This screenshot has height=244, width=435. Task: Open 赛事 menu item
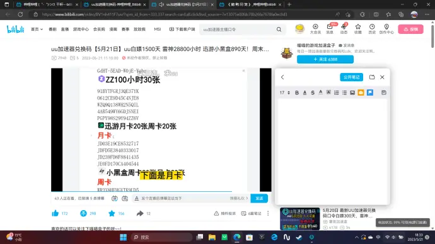pyautogui.click(x=125, y=30)
